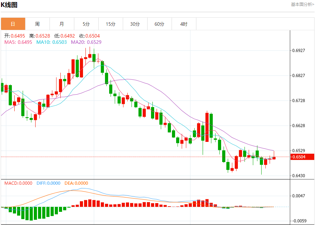Open the 基本面分析> link
Image resolution: width=316 pixels, height=225 pixels.
[302, 5]
